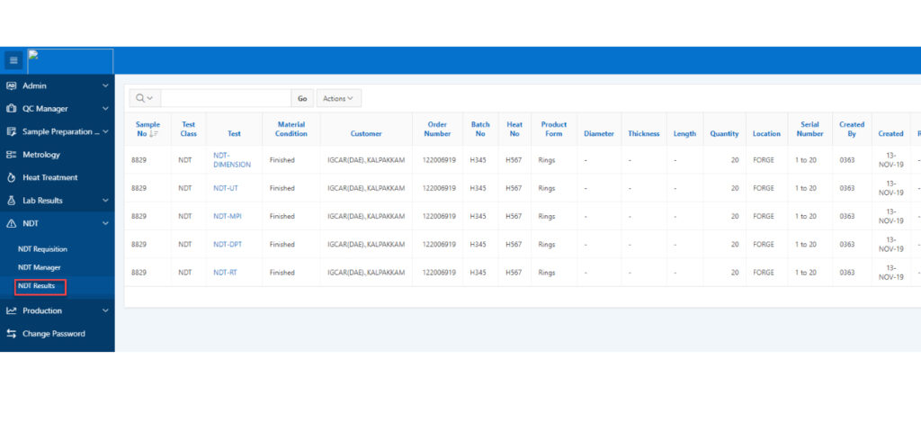
Task: Click the Created column header
Action: (x=890, y=134)
